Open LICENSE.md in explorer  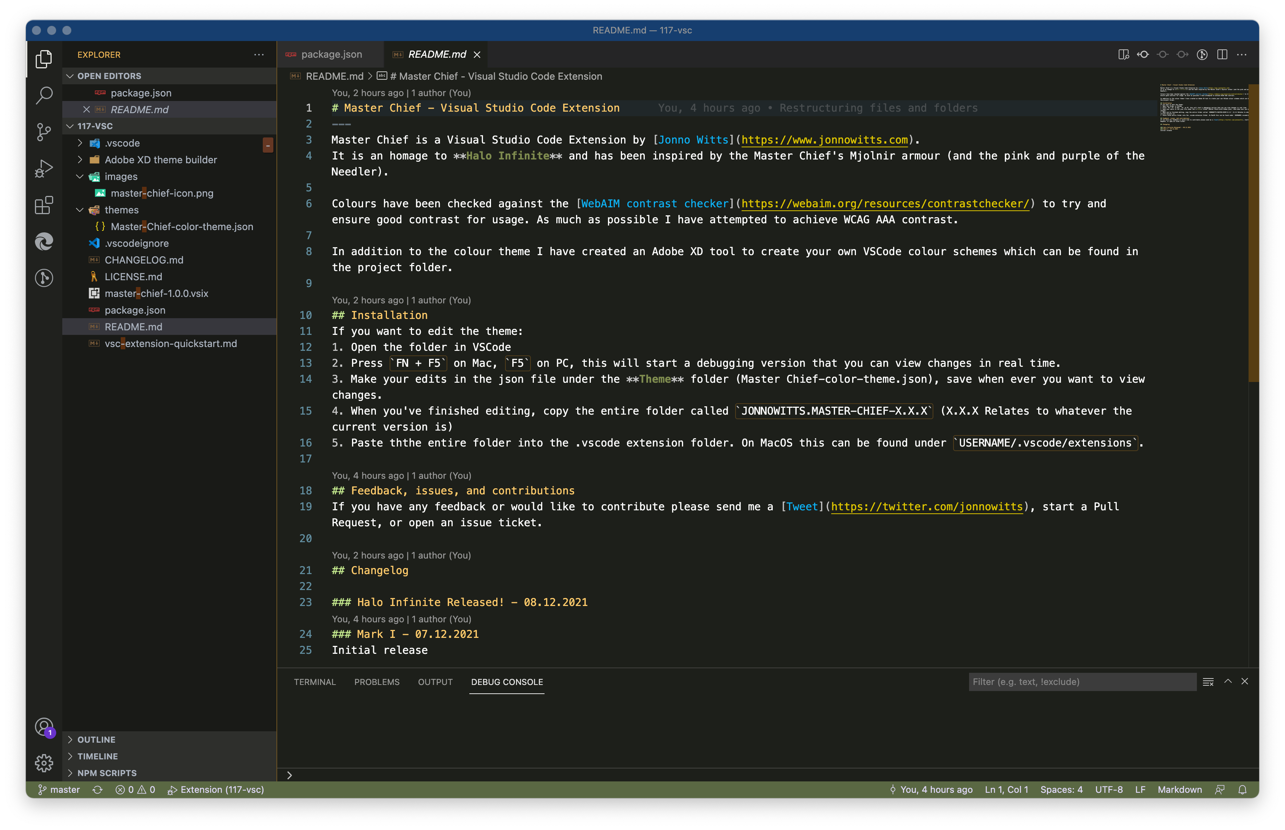[169, 276]
